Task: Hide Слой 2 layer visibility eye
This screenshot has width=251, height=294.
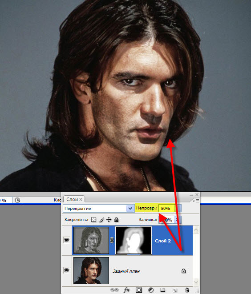Action: [x=66, y=240]
